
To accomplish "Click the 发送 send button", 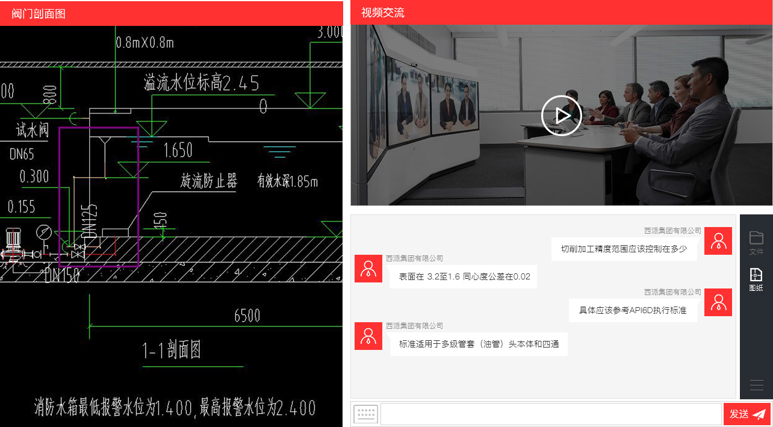I will tap(747, 414).
